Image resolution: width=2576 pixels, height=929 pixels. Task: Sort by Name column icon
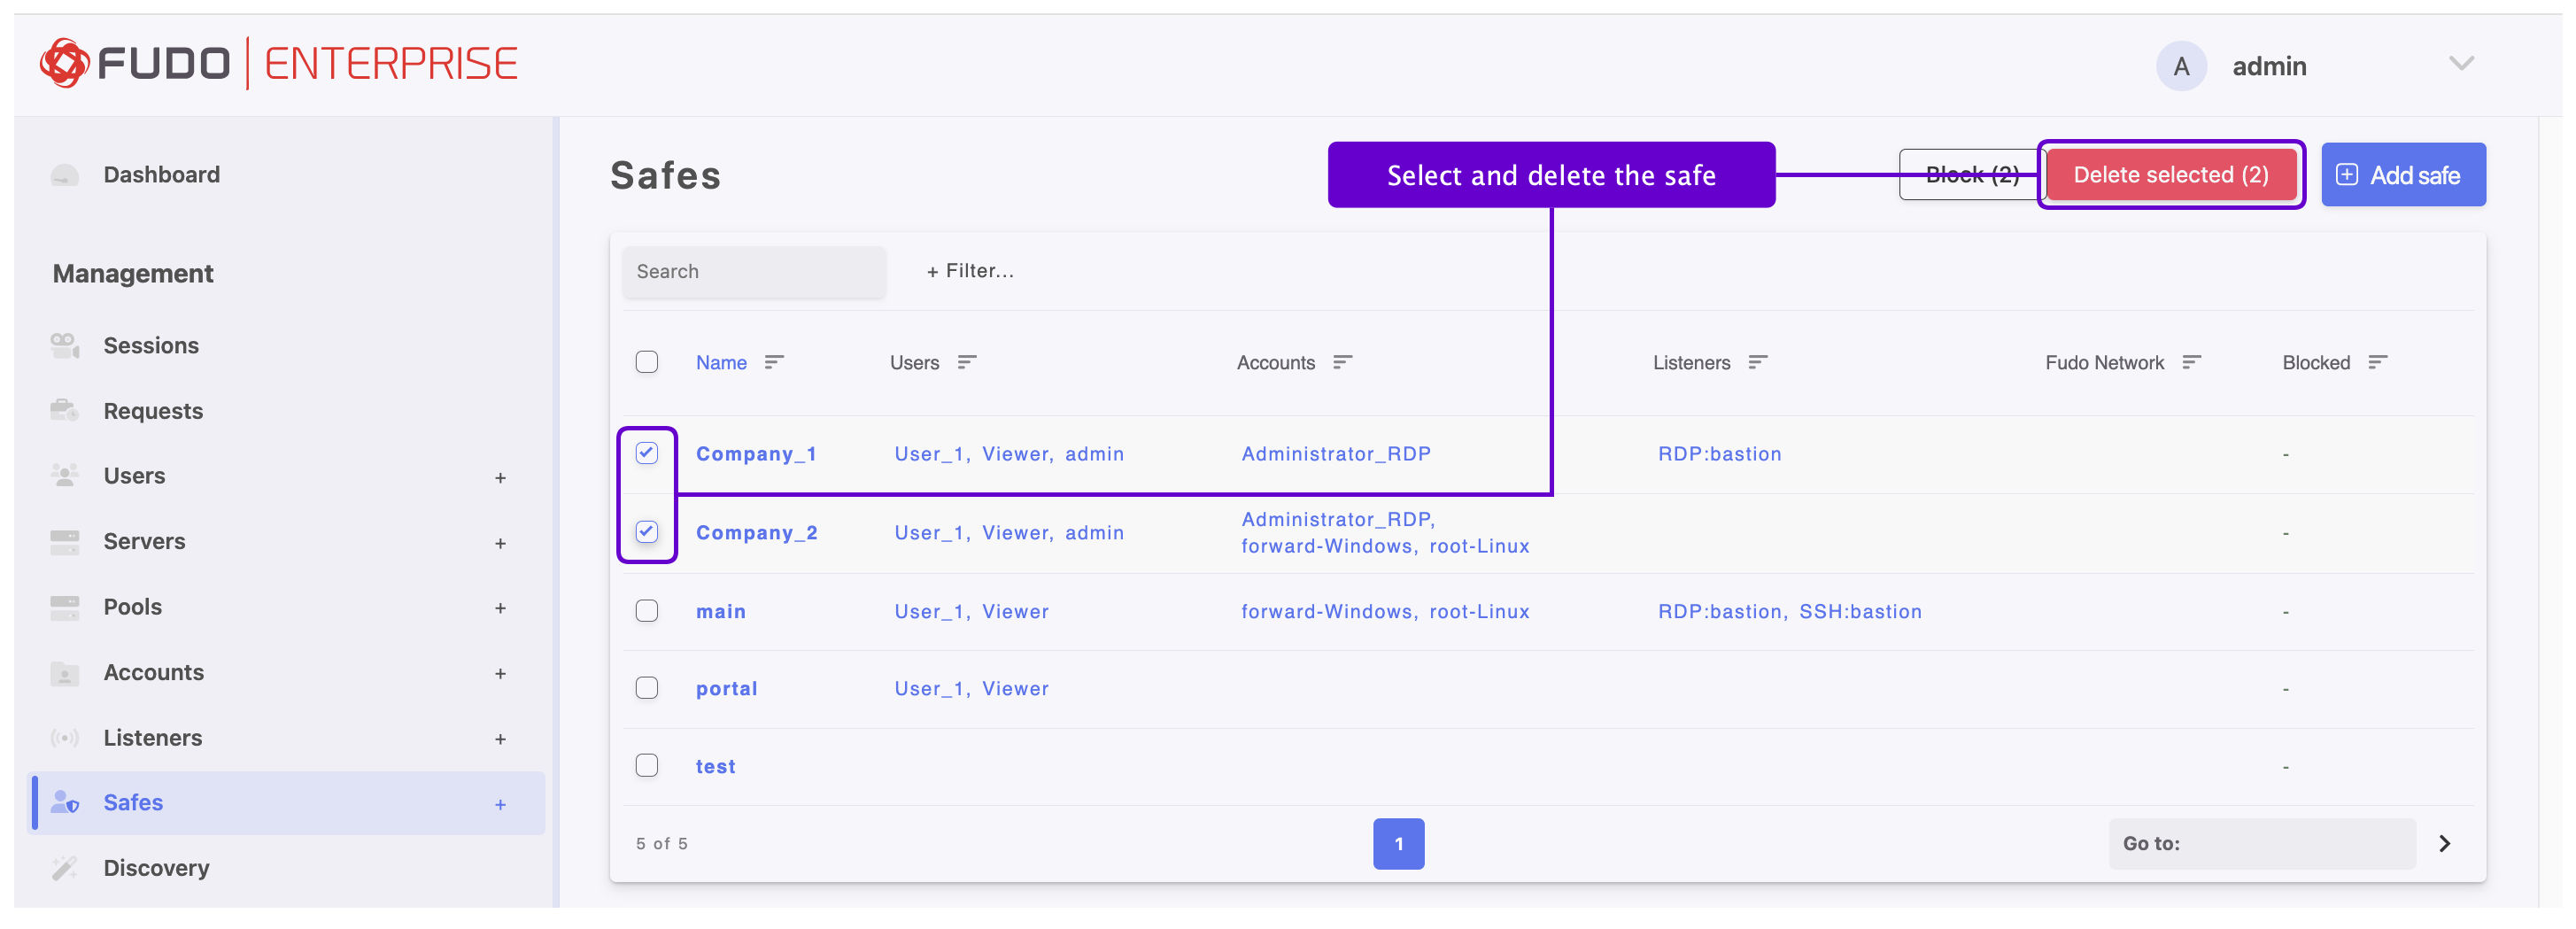tap(774, 363)
